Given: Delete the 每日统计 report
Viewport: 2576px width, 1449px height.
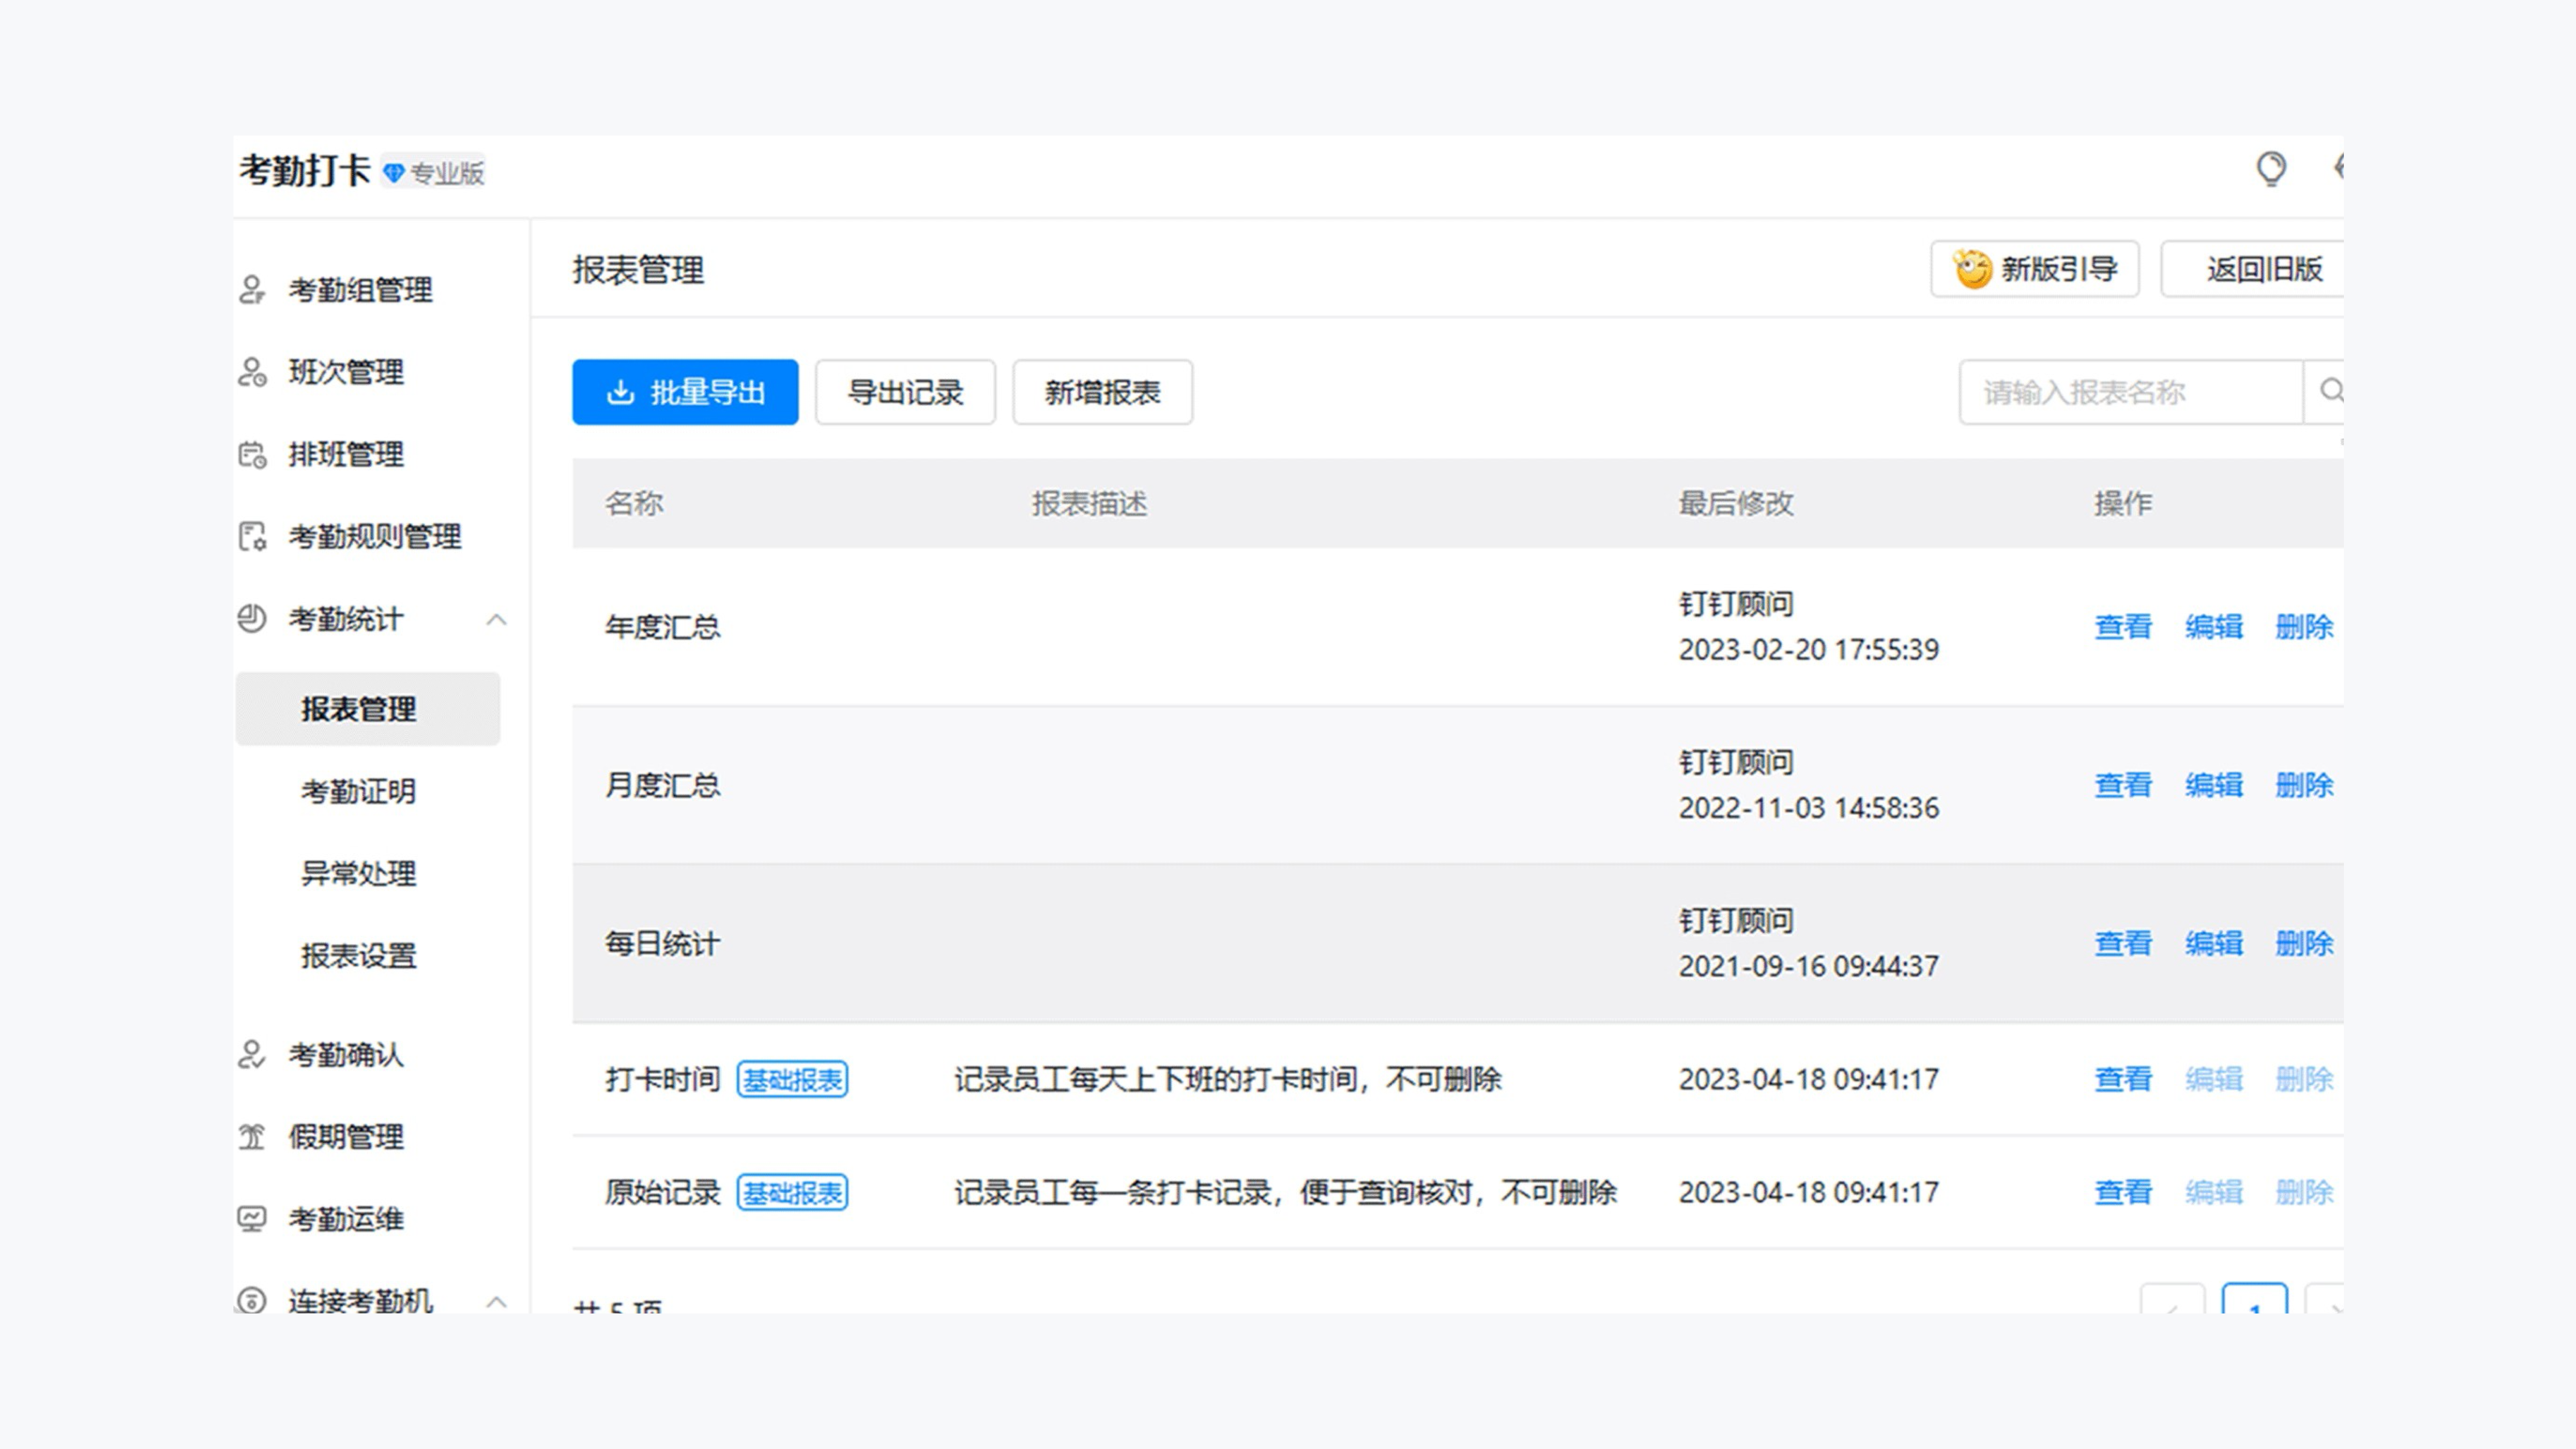Looking at the screenshot, I should [x=2303, y=943].
